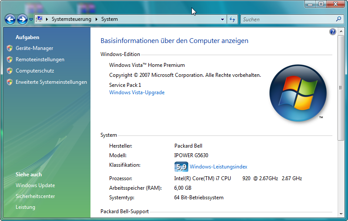The height and width of the screenshot is (221, 348).
Task: Click the scroll-down arrow of the vertical scrollbar
Action: click(341, 213)
